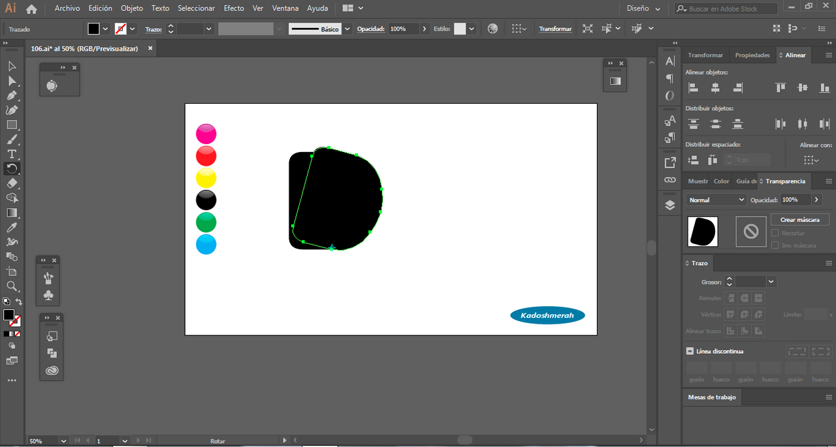The image size is (836, 447).
Task: Open the Objeto menu
Action: (131, 8)
